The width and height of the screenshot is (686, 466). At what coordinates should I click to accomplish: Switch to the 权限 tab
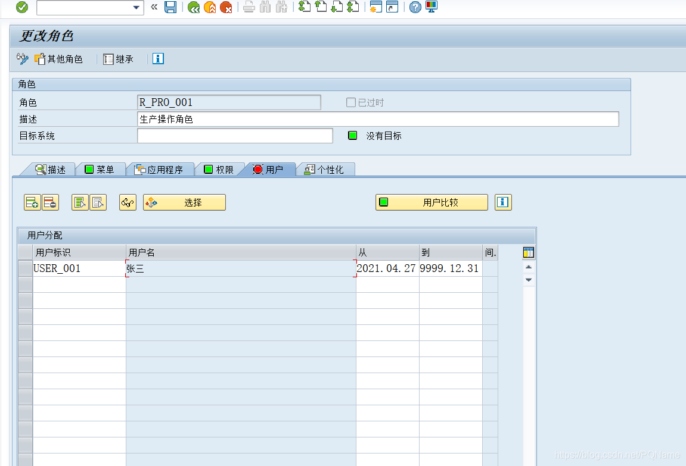point(219,170)
